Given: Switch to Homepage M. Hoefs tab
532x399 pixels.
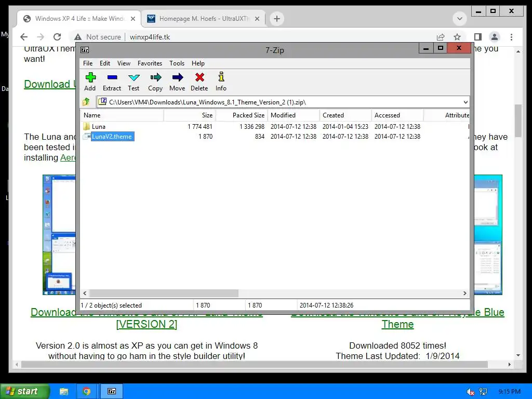Looking at the screenshot, I should pyautogui.click(x=203, y=19).
